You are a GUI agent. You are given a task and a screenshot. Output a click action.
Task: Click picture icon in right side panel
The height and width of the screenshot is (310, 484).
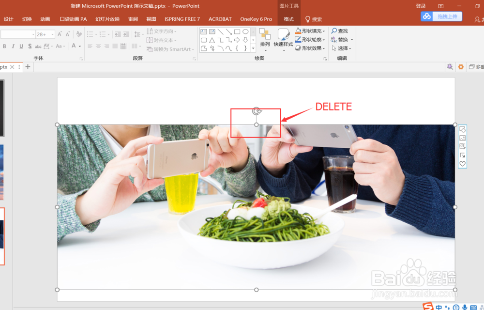pyautogui.click(x=462, y=138)
